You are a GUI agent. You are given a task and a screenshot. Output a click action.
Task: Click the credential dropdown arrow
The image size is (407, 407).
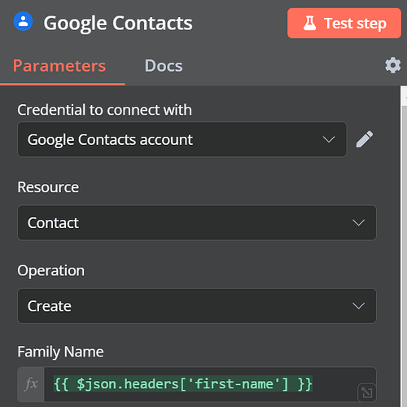329,139
